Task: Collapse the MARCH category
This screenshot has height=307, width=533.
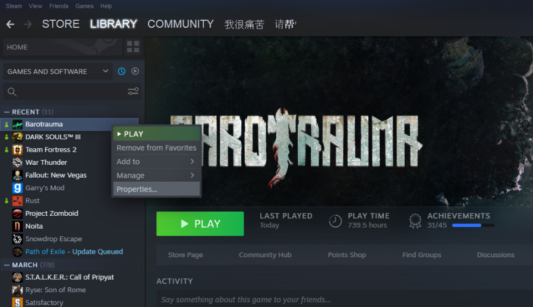Action: tap(7, 265)
